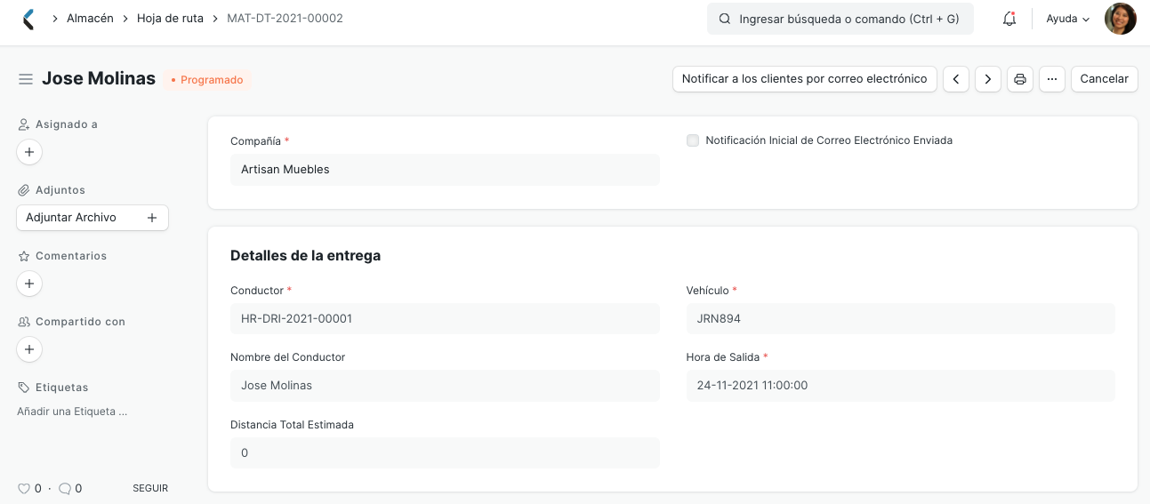
Task: Click the Cancelar button
Action: 1104,79
